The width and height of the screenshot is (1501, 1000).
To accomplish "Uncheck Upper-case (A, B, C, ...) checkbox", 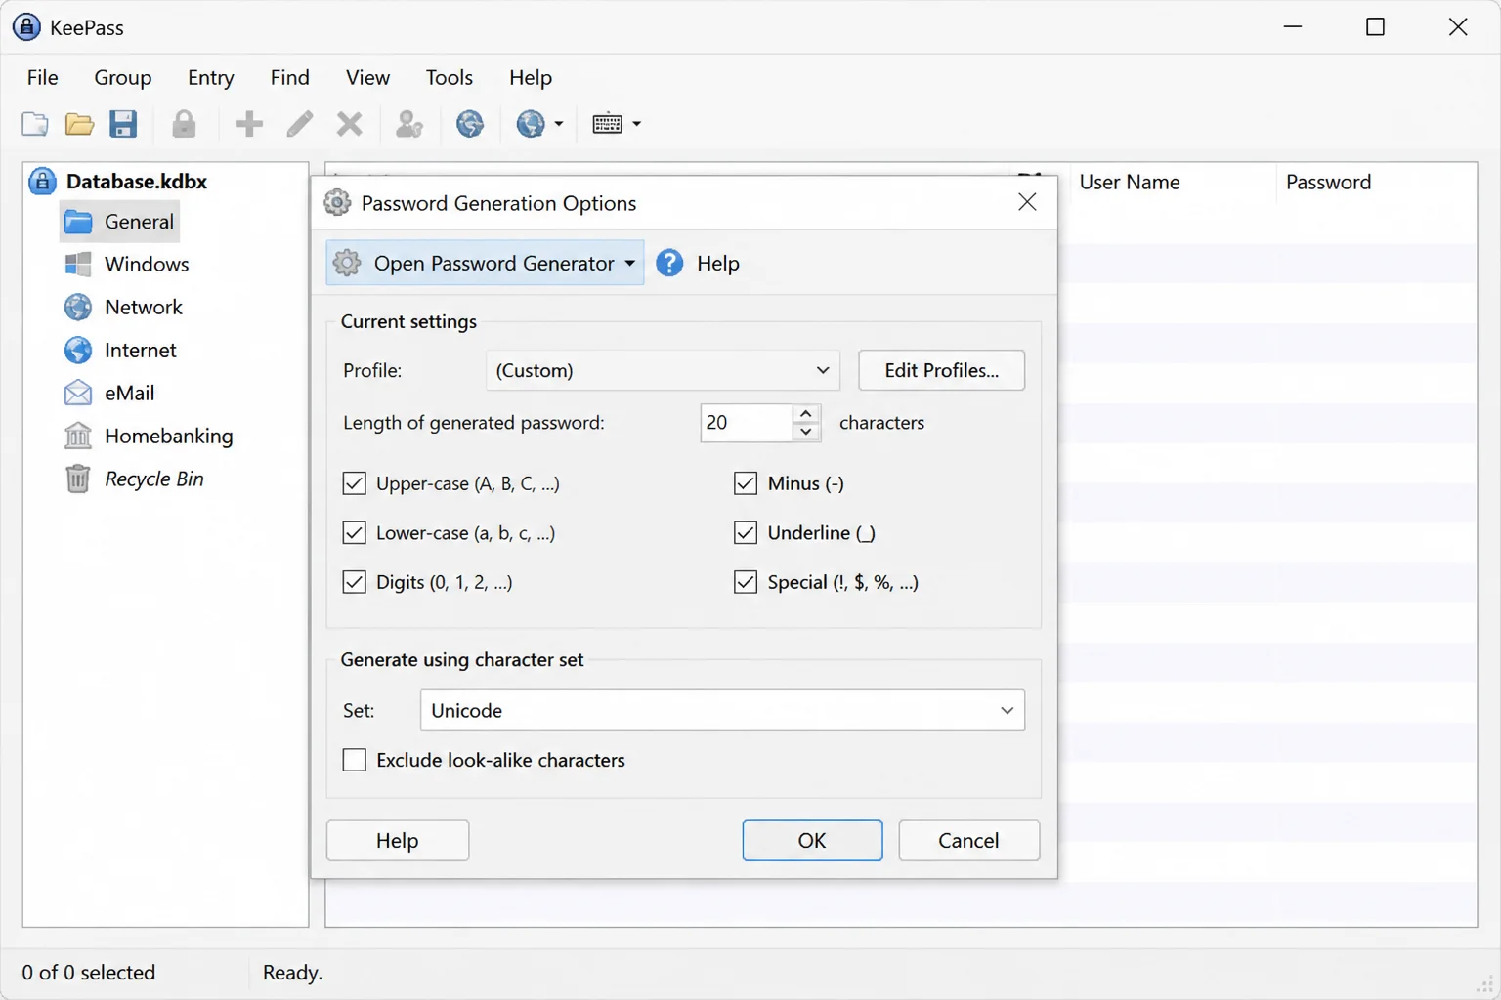I will (x=355, y=483).
